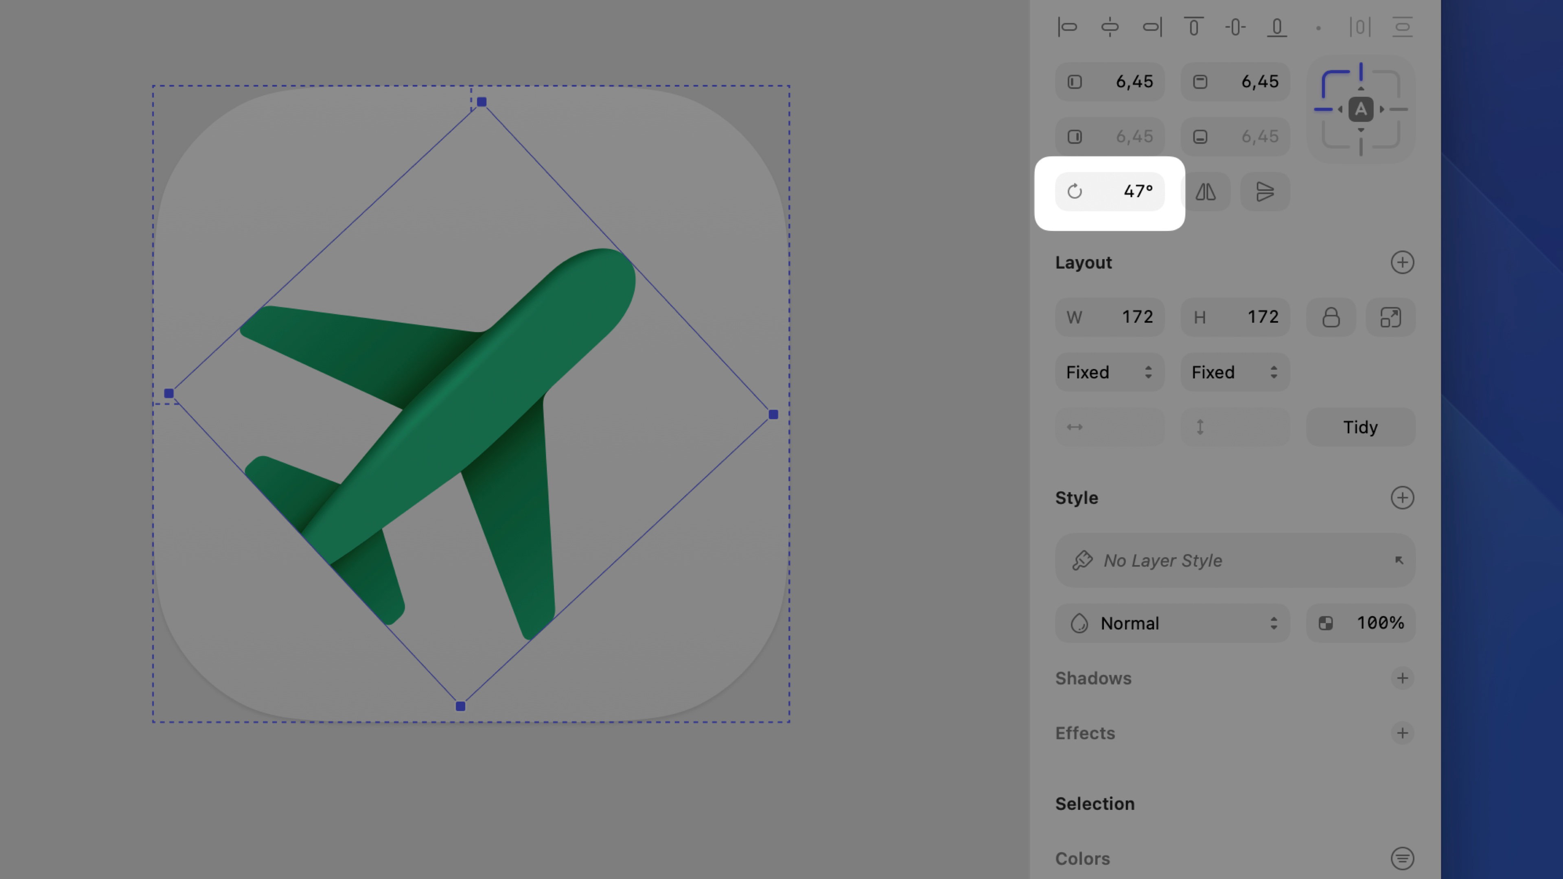This screenshot has height=879, width=1563.
Task: Open the Colors filter options icon
Action: point(1402,858)
